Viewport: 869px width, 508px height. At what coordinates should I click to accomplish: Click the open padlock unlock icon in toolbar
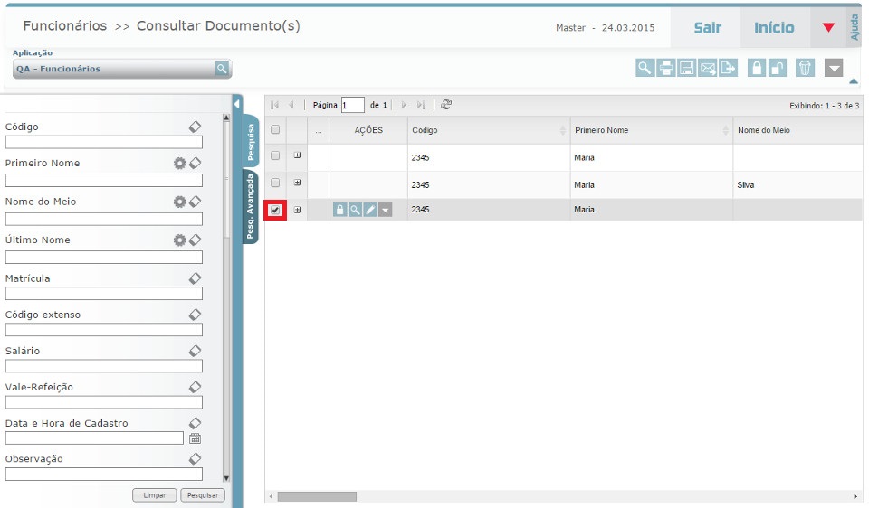pos(777,68)
